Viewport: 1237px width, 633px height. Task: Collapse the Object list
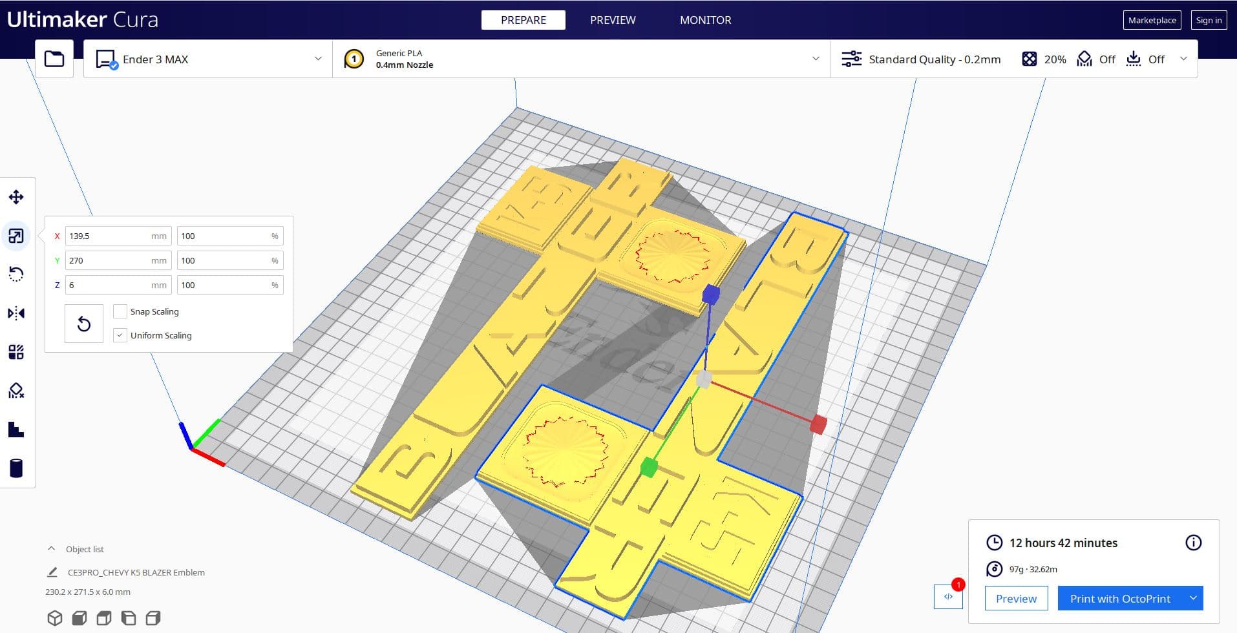click(x=52, y=549)
